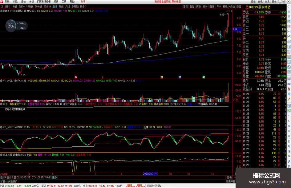
Task: Open the 功能 menu
Action: (15, 2)
